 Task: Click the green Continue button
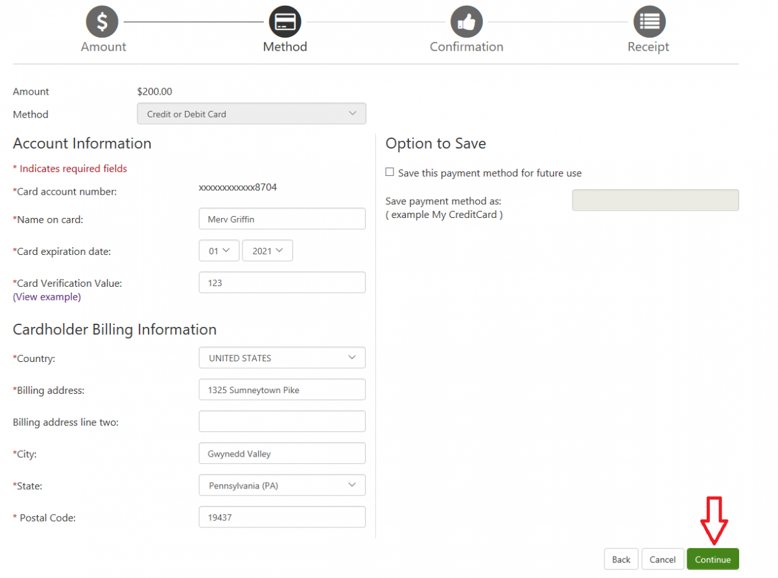tap(713, 559)
